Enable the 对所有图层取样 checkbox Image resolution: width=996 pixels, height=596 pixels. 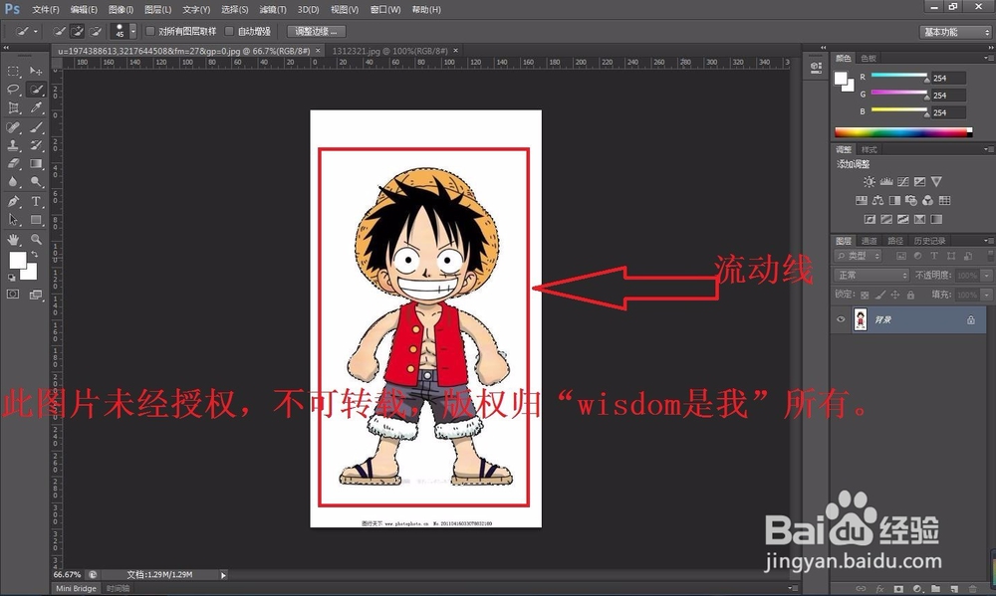(x=149, y=31)
